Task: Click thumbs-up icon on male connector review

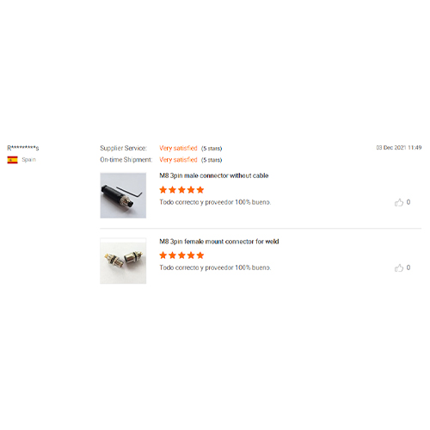Action: coord(399,202)
